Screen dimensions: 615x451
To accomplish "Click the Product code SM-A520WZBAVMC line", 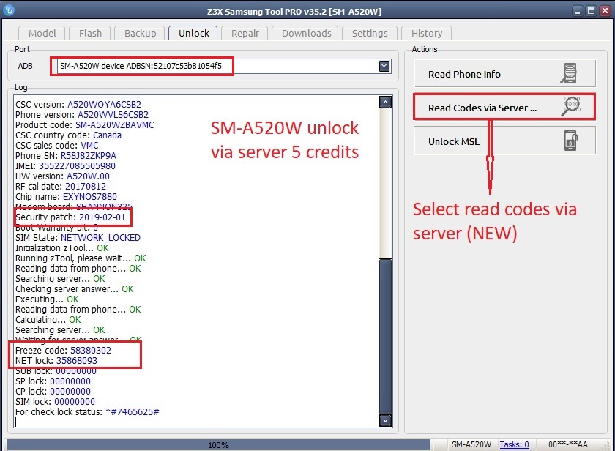I will click(x=84, y=124).
